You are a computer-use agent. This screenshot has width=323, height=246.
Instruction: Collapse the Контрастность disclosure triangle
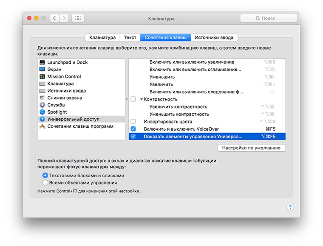coord(141,99)
